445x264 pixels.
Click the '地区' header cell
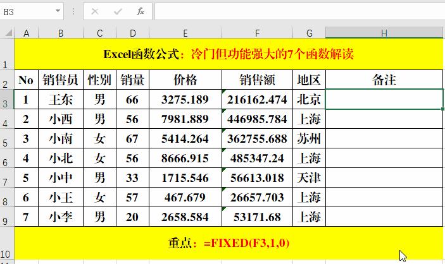(x=309, y=80)
